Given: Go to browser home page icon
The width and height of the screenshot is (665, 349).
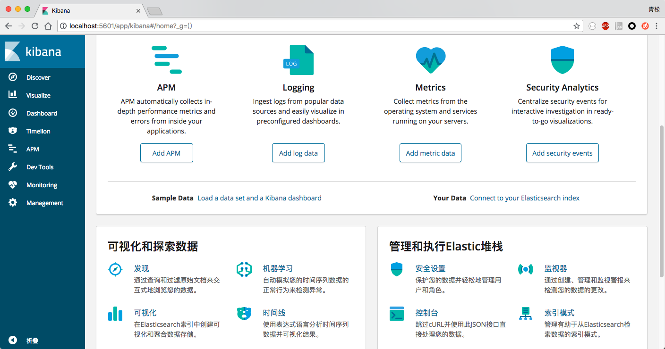Looking at the screenshot, I should pyautogui.click(x=48, y=26).
